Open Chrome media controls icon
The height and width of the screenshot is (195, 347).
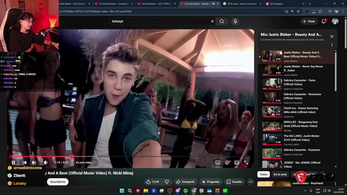coord(330,11)
